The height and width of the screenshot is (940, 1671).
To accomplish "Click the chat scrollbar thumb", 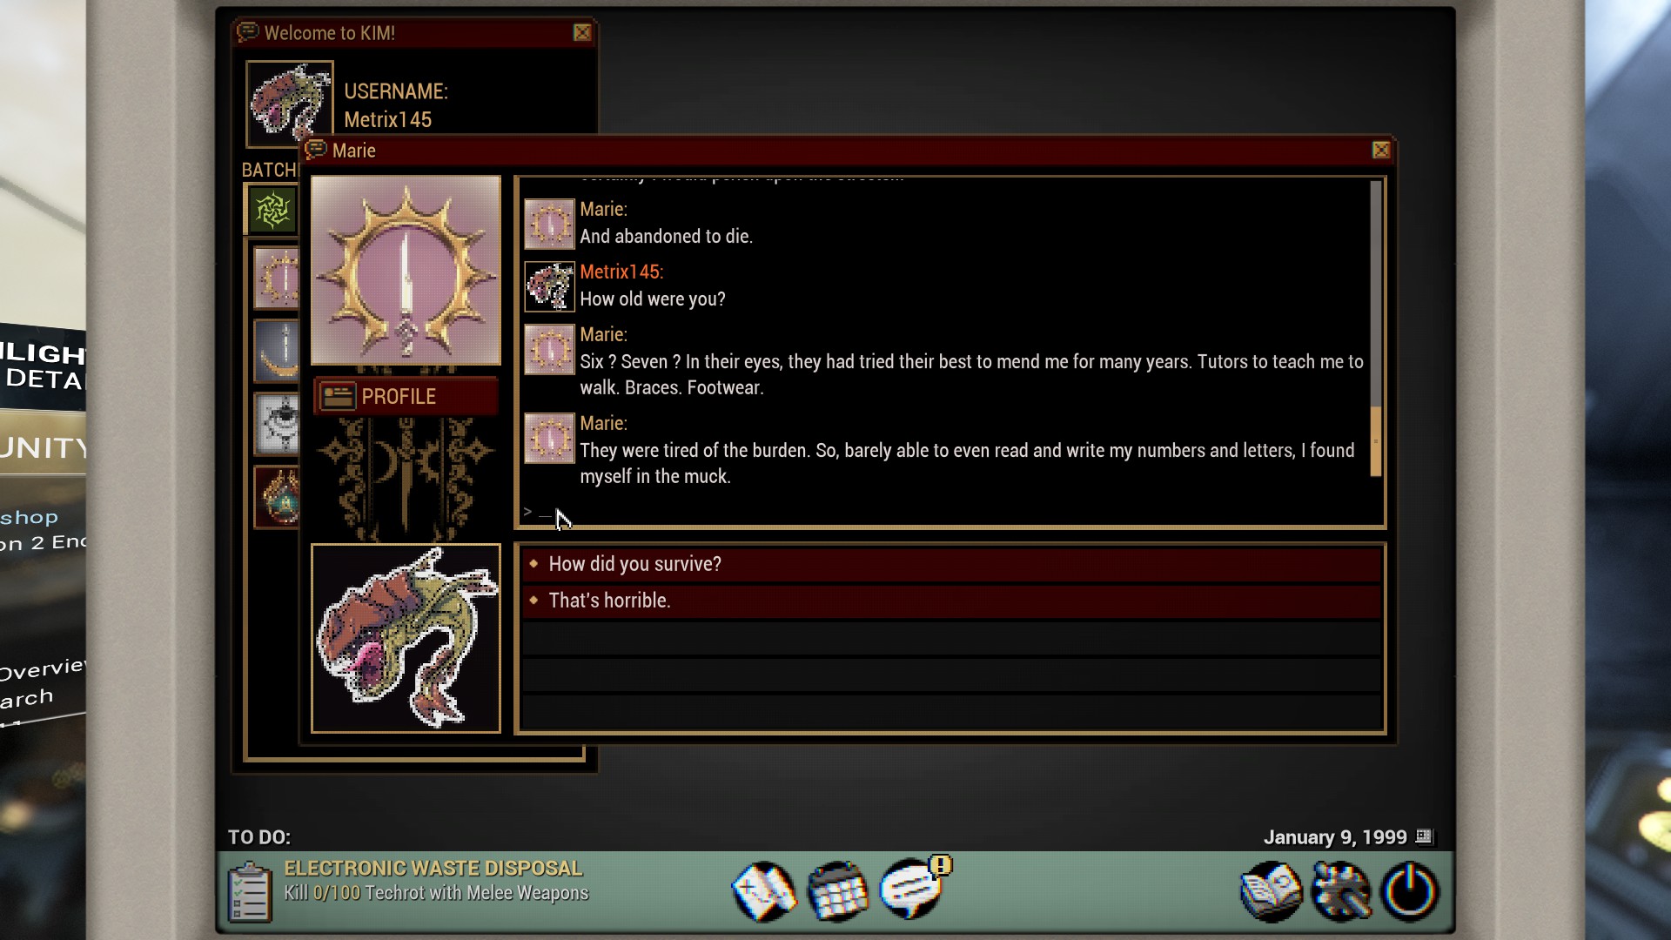I will (1376, 441).
